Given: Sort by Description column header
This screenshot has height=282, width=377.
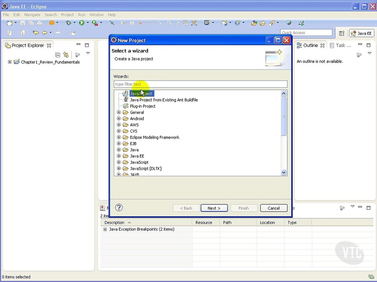Looking at the screenshot, I should (x=146, y=222).
